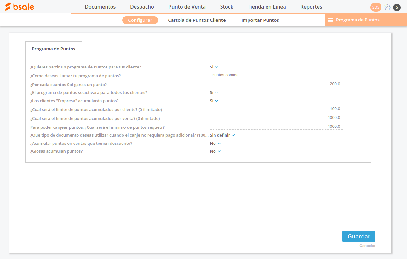Expand the activate for all clients dropdown

(214, 93)
